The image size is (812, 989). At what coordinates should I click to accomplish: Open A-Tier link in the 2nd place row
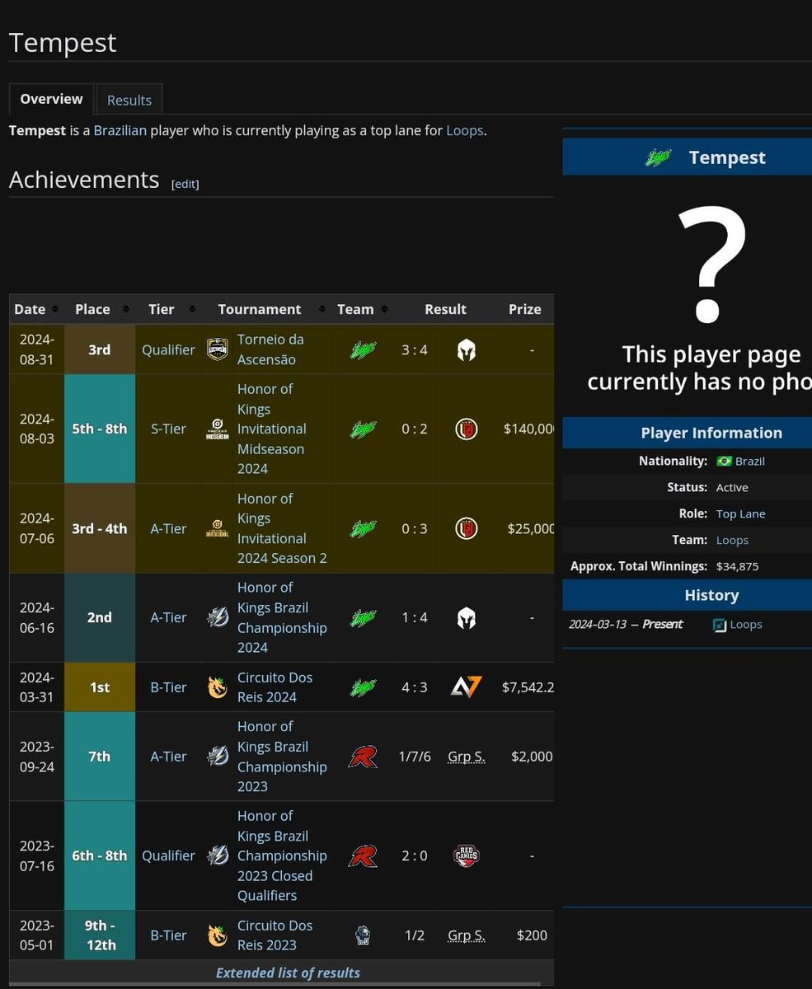click(x=168, y=617)
